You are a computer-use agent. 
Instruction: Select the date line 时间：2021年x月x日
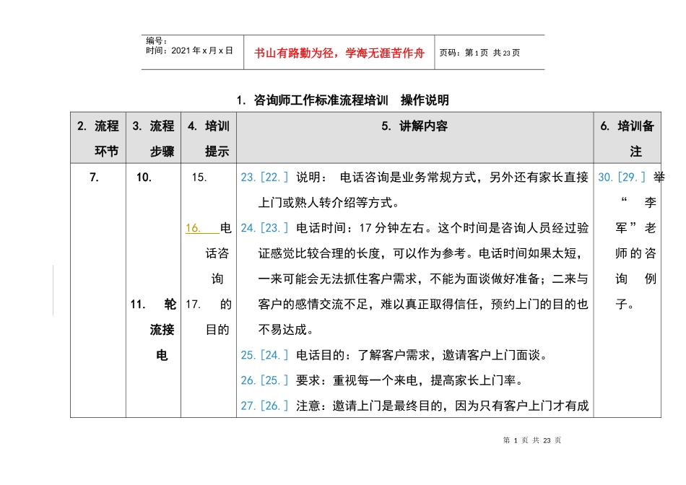[x=189, y=51]
